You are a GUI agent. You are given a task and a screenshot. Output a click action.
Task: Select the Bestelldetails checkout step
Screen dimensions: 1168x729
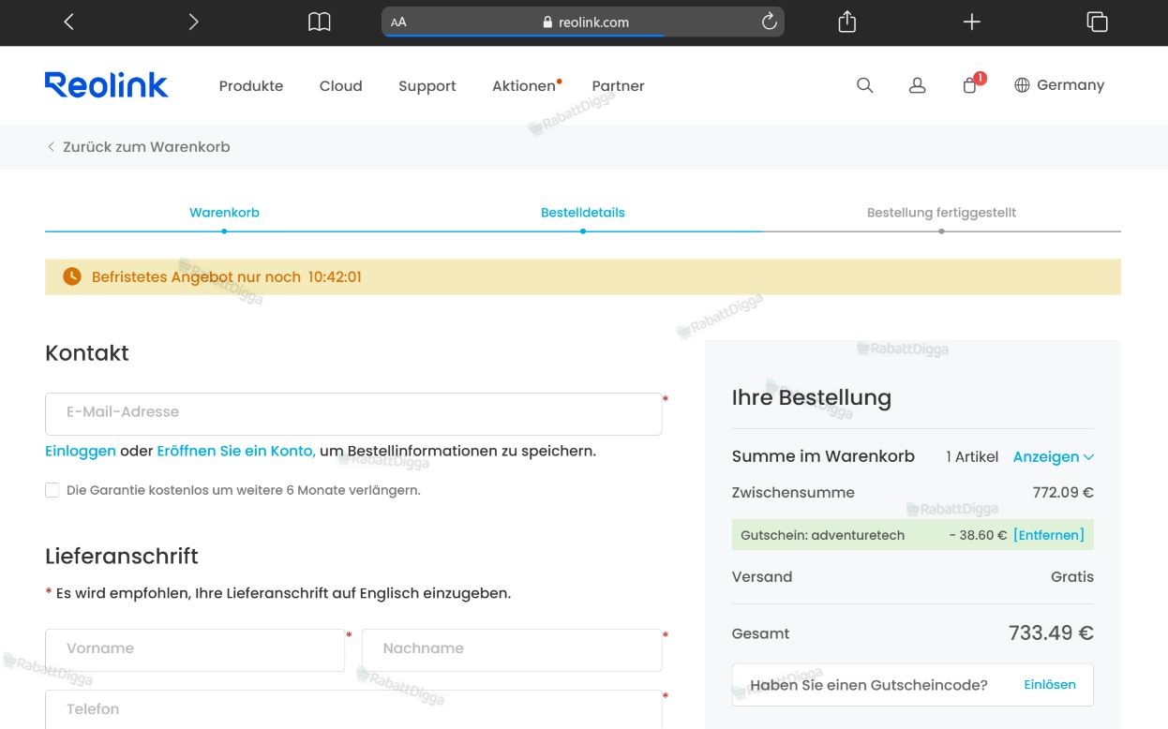[x=583, y=213]
